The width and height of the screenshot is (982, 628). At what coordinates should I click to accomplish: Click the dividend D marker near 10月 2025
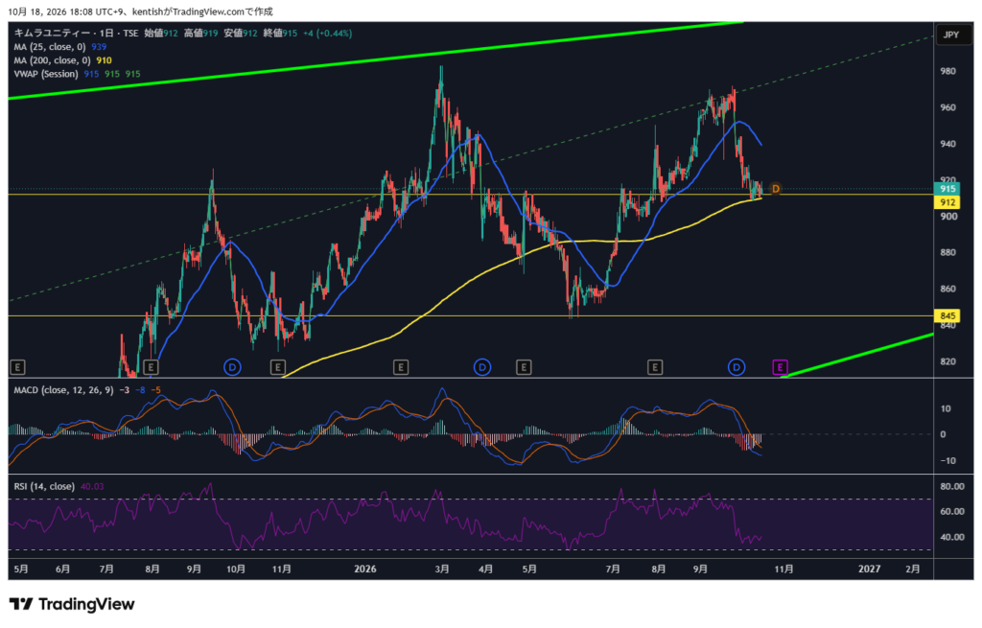coord(232,367)
